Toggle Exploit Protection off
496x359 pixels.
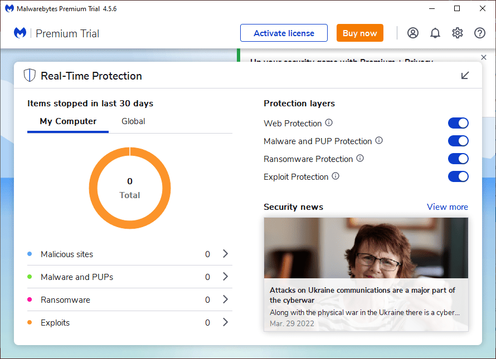click(458, 176)
